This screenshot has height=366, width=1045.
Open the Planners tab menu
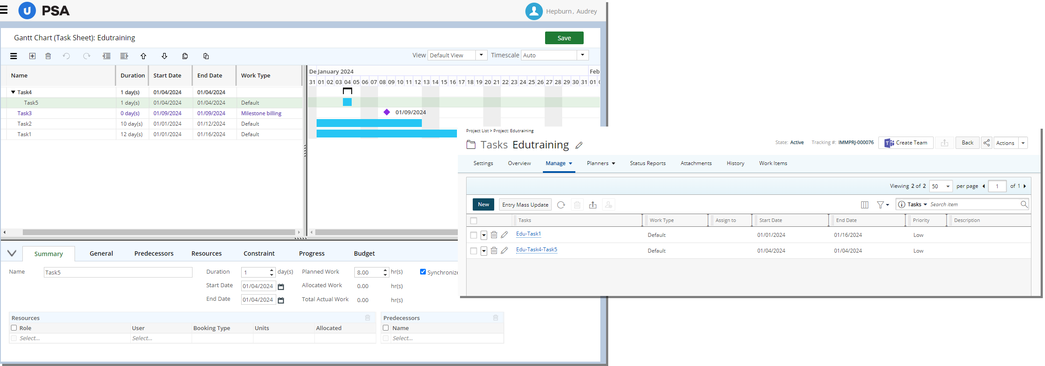click(x=601, y=163)
